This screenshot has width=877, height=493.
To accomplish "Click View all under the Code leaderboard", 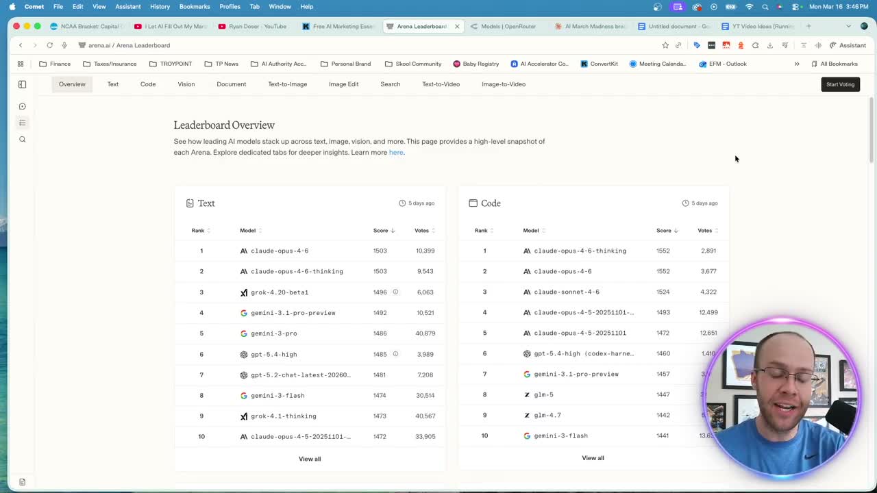I will pyautogui.click(x=593, y=458).
